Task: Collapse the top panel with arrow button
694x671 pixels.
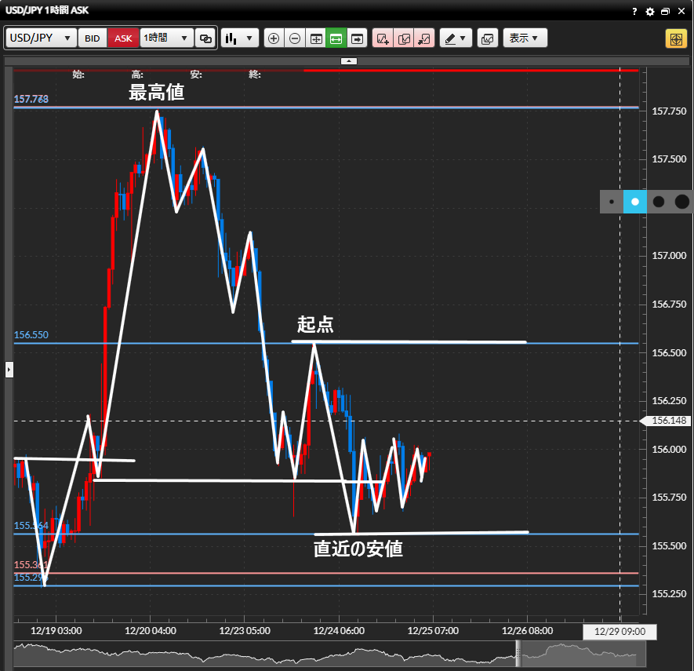Action: (x=349, y=60)
